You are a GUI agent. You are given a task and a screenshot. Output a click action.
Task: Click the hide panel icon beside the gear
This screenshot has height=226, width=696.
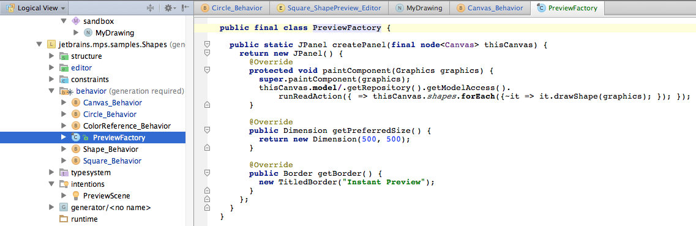coord(185,8)
